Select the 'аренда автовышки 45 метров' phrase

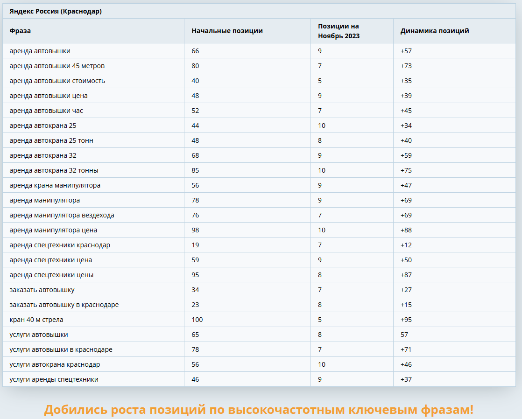[x=57, y=66]
